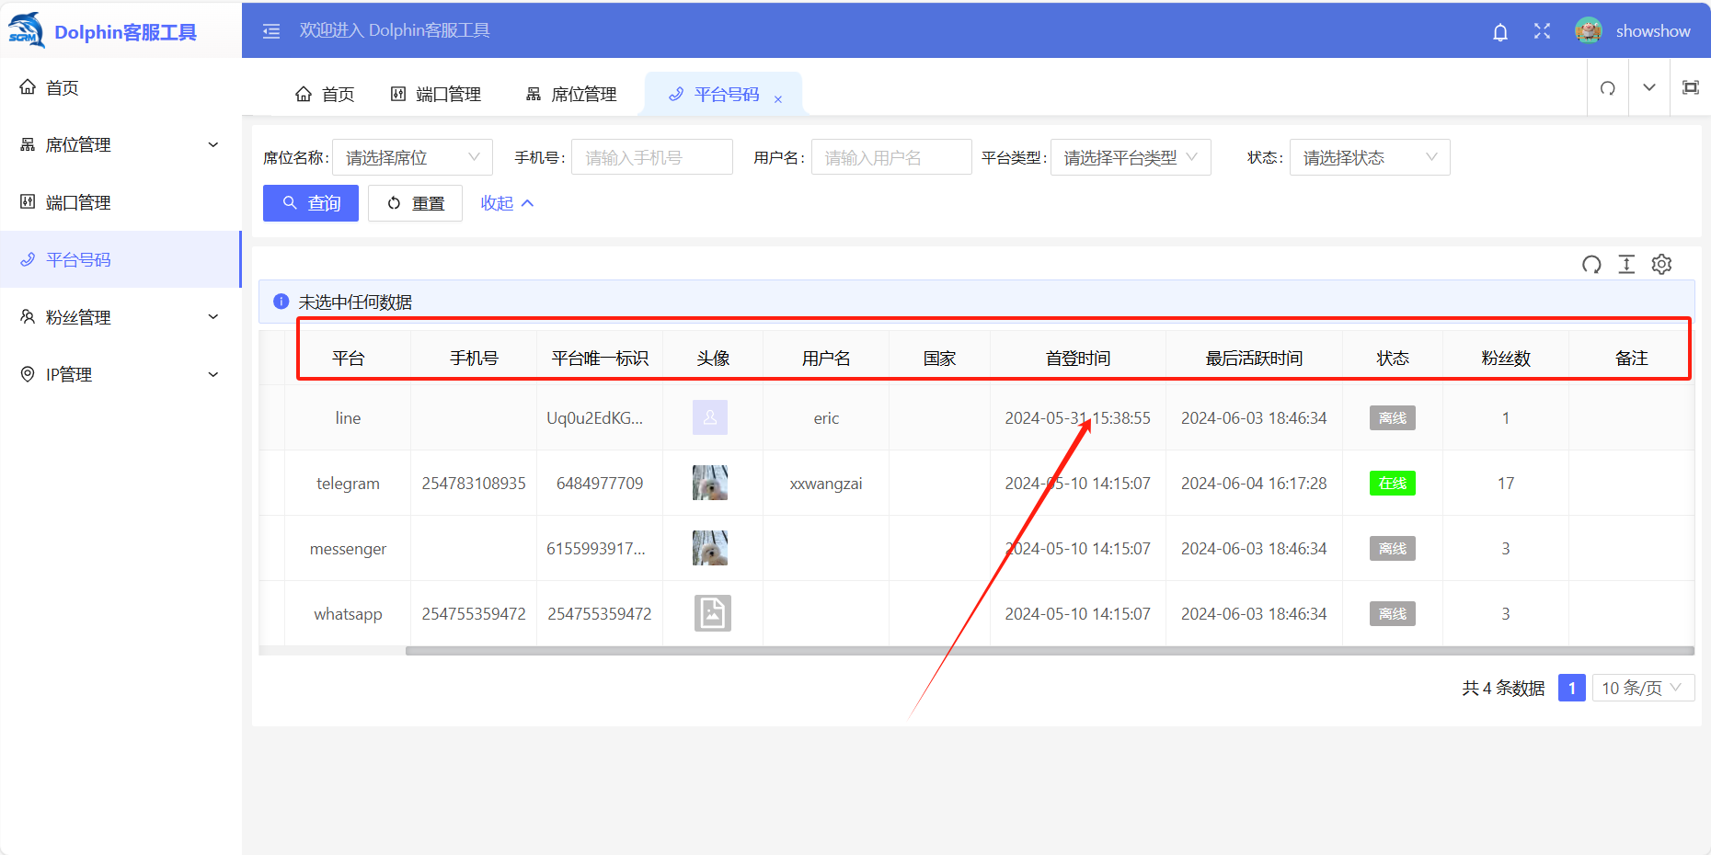The height and width of the screenshot is (855, 1711).
Task: Open 席位管理 tab
Action: (x=571, y=95)
